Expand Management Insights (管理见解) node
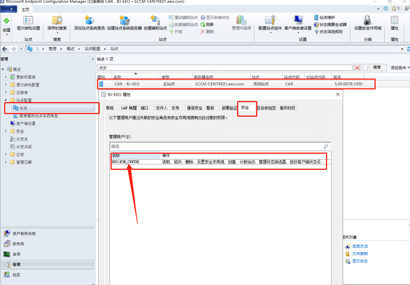Screen dimensions: 410x285 6,162
